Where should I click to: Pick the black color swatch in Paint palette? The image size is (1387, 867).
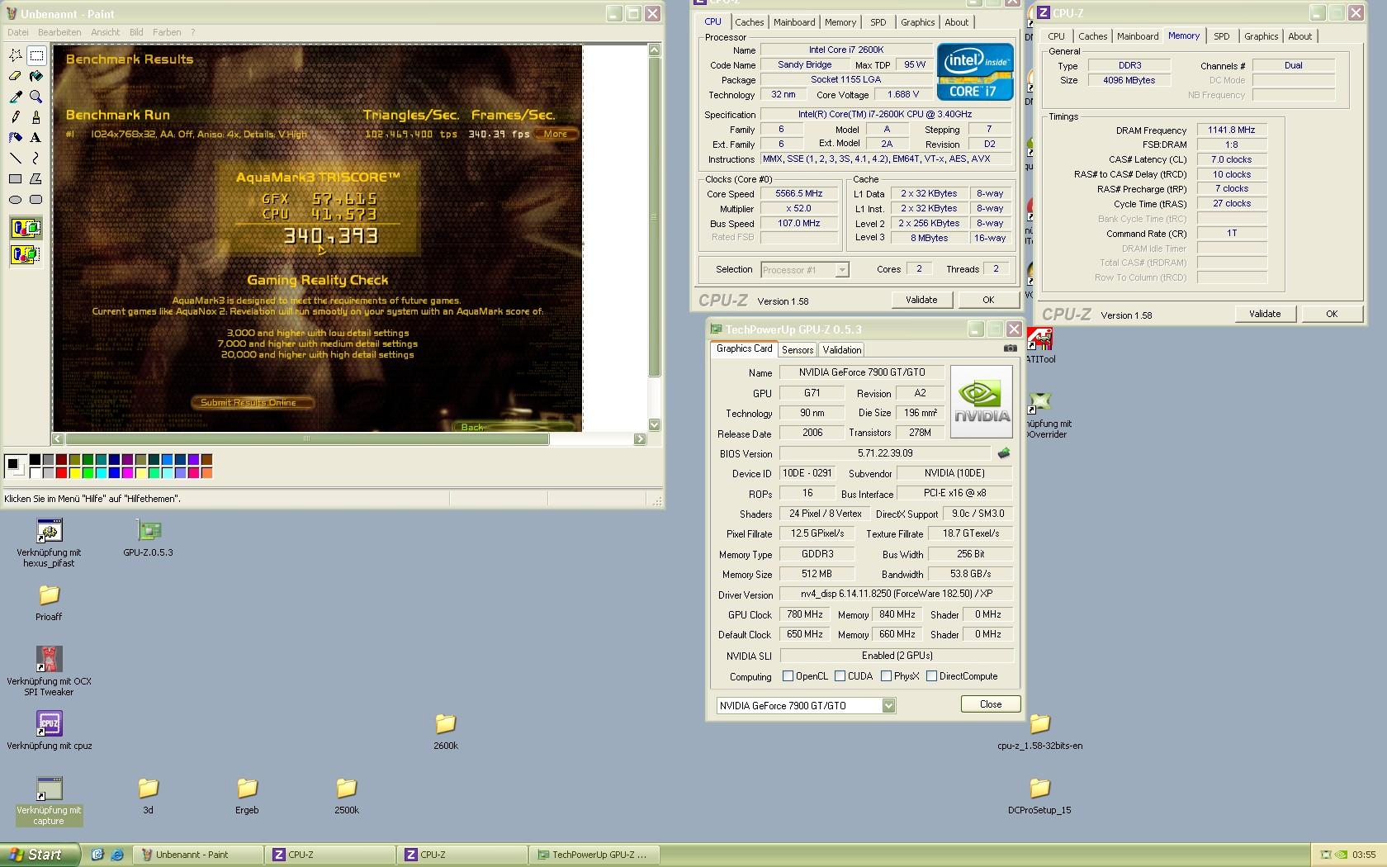(x=35, y=460)
